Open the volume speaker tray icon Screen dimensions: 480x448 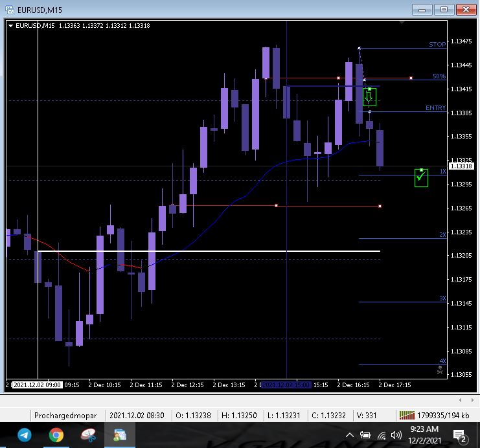pyautogui.click(x=396, y=435)
